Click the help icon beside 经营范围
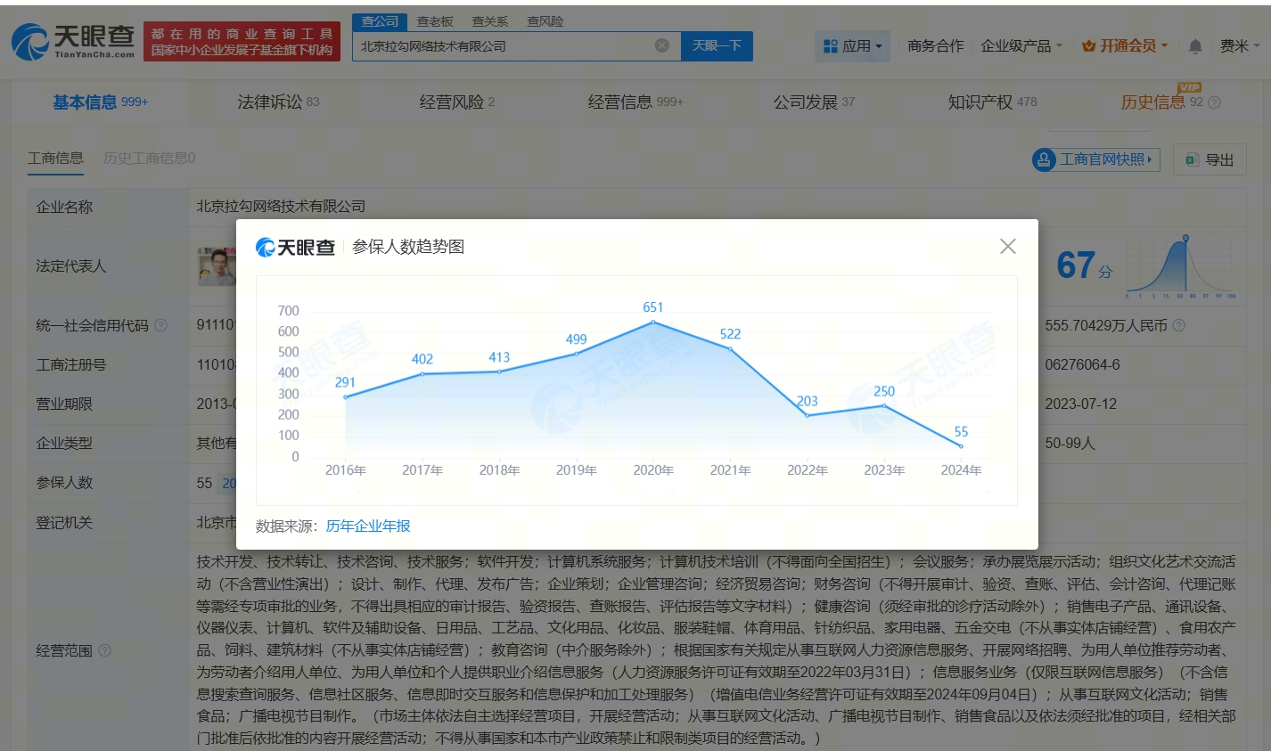Image resolution: width=1271 pixels, height=751 pixels. pyautogui.click(x=104, y=650)
